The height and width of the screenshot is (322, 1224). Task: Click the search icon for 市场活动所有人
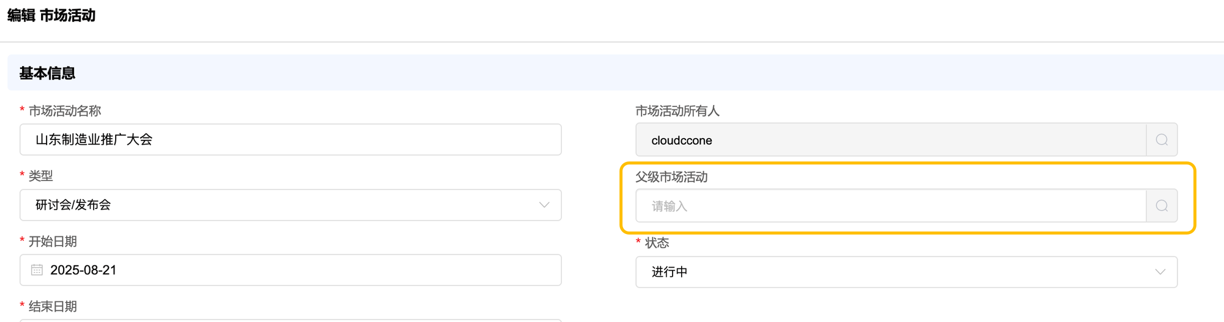(x=1161, y=140)
